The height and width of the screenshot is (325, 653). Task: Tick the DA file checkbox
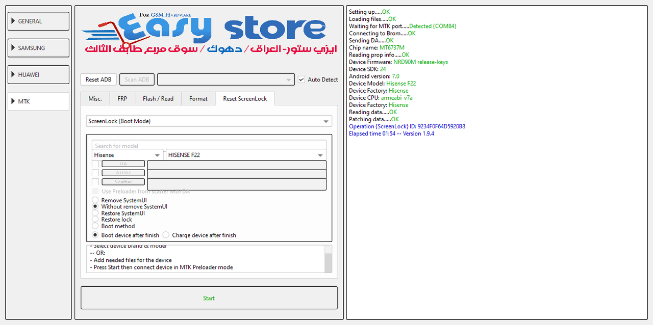coord(95,164)
